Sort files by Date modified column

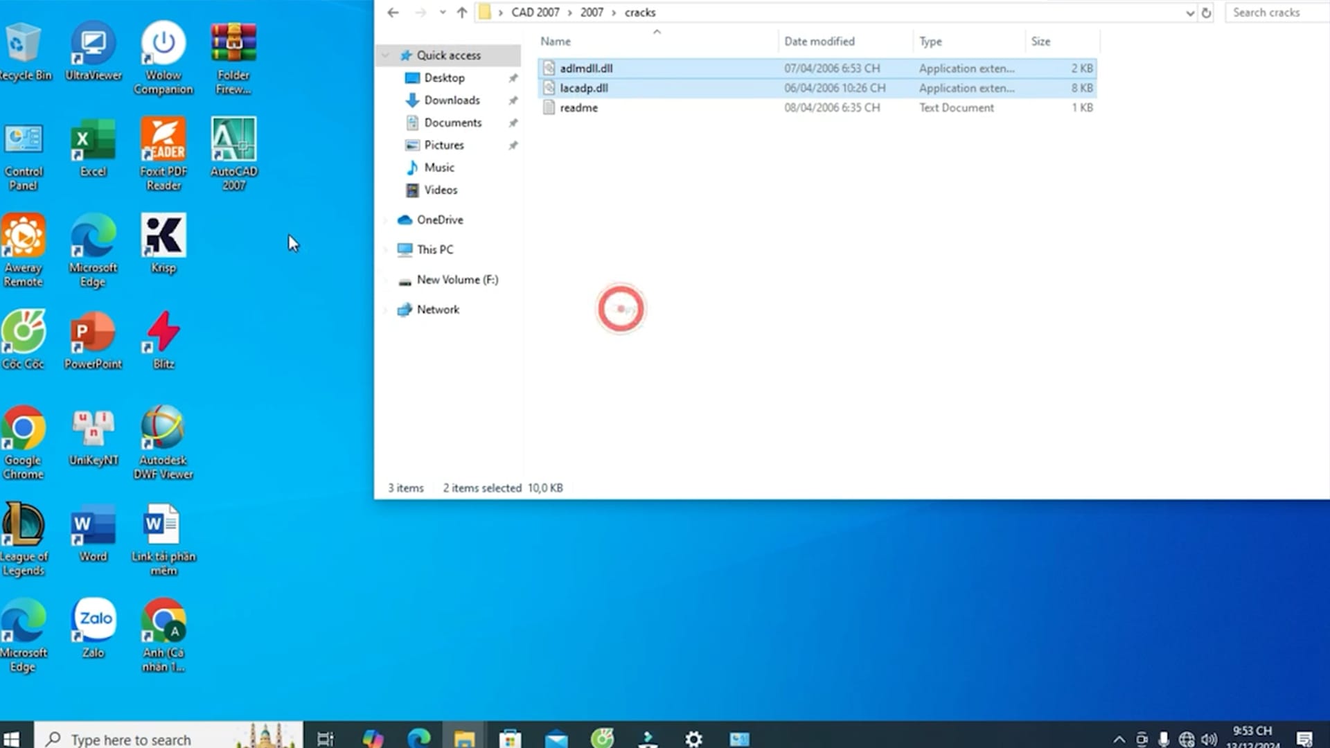coord(846,42)
